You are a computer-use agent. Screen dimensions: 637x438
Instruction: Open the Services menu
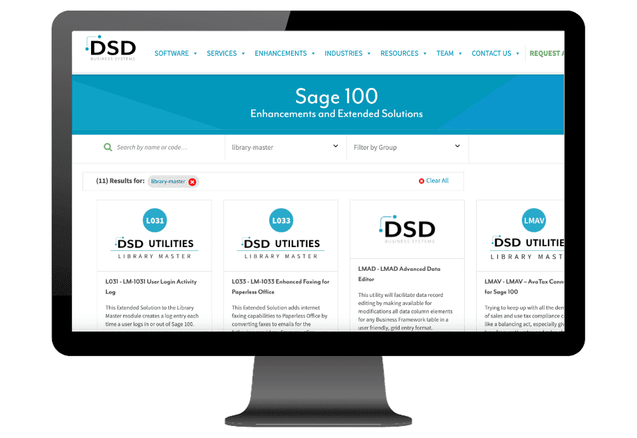[225, 53]
